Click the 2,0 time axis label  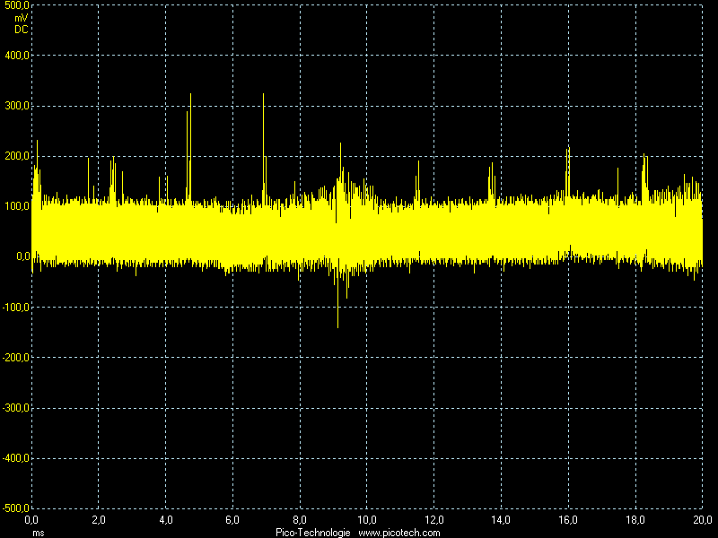click(99, 520)
